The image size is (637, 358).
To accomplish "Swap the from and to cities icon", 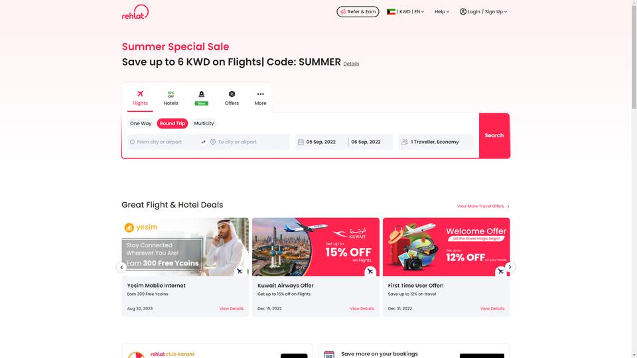I will pyautogui.click(x=204, y=142).
